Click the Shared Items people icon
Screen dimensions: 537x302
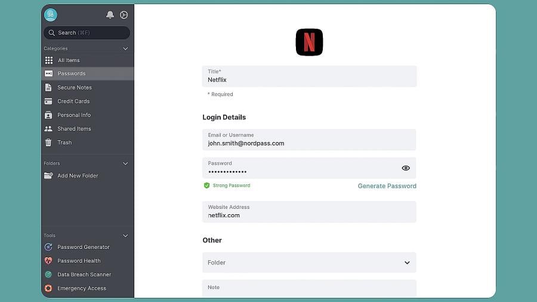pyautogui.click(x=48, y=129)
